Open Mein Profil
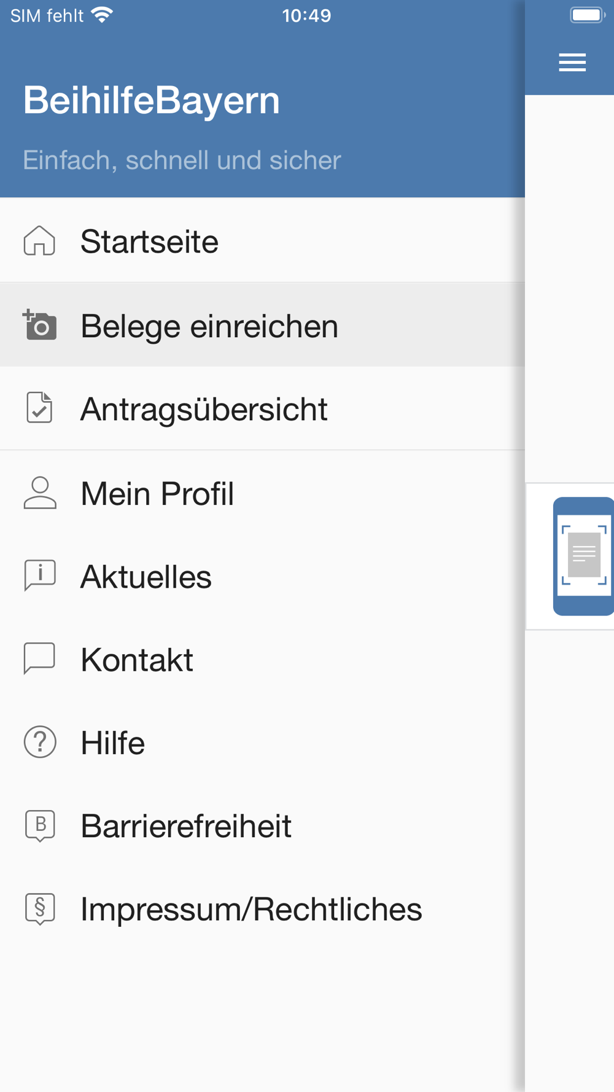Viewport: 614px width, 1092px height. (x=157, y=494)
